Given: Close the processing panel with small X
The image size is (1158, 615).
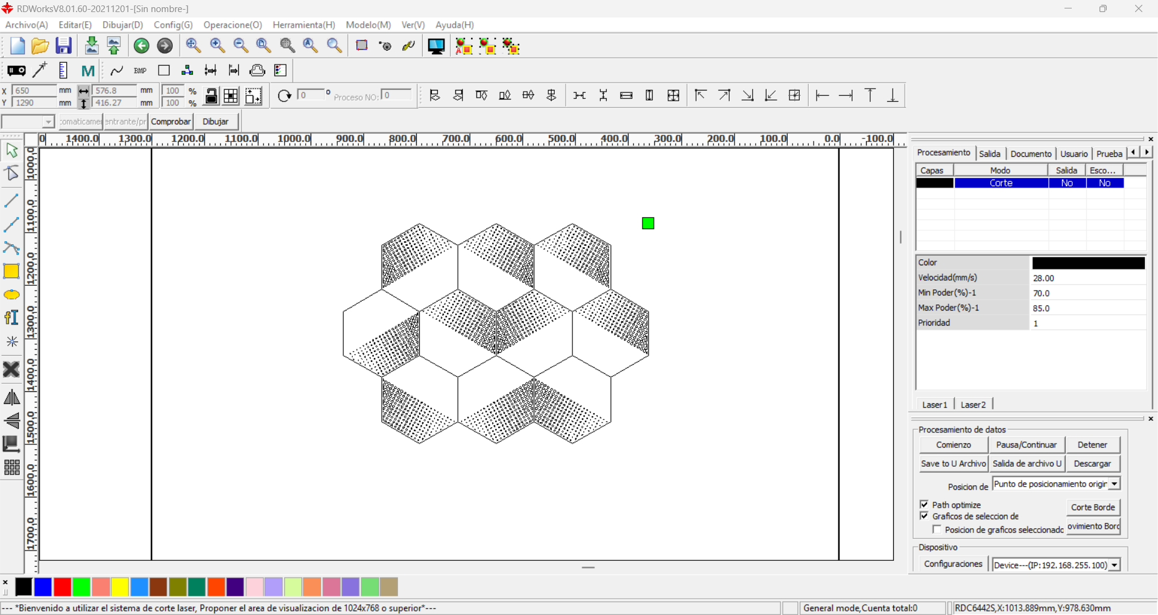Looking at the screenshot, I should 1151,139.
